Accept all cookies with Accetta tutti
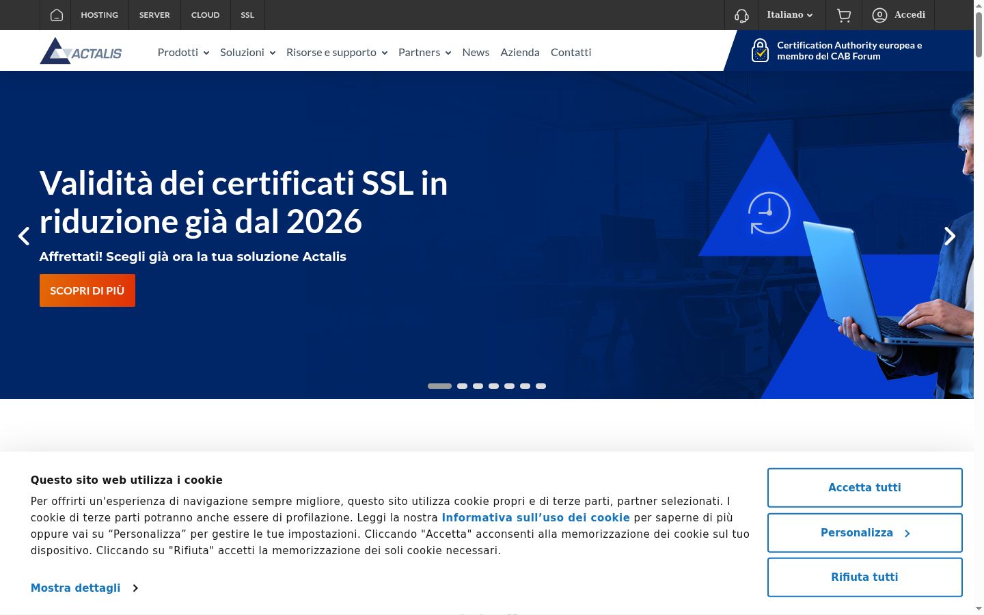This screenshot has height=615, width=984. [x=864, y=487]
